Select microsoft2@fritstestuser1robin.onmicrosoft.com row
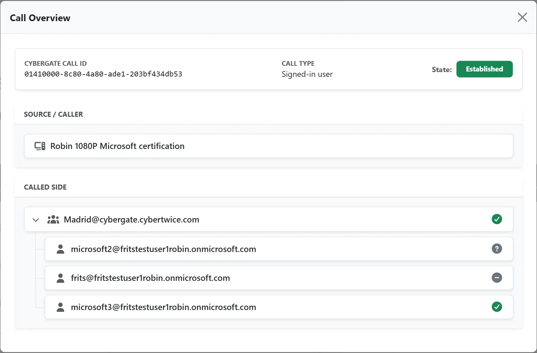The width and height of the screenshot is (537, 353). point(279,249)
